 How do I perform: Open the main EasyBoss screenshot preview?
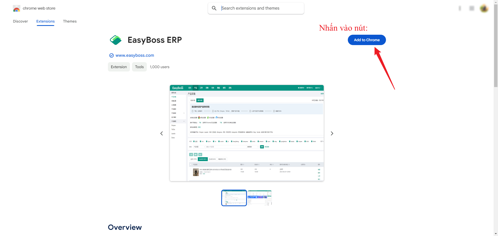(247, 133)
